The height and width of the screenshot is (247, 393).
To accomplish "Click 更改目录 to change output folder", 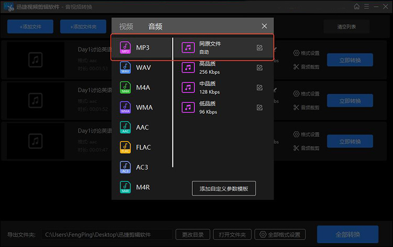I will coord(193,234).
